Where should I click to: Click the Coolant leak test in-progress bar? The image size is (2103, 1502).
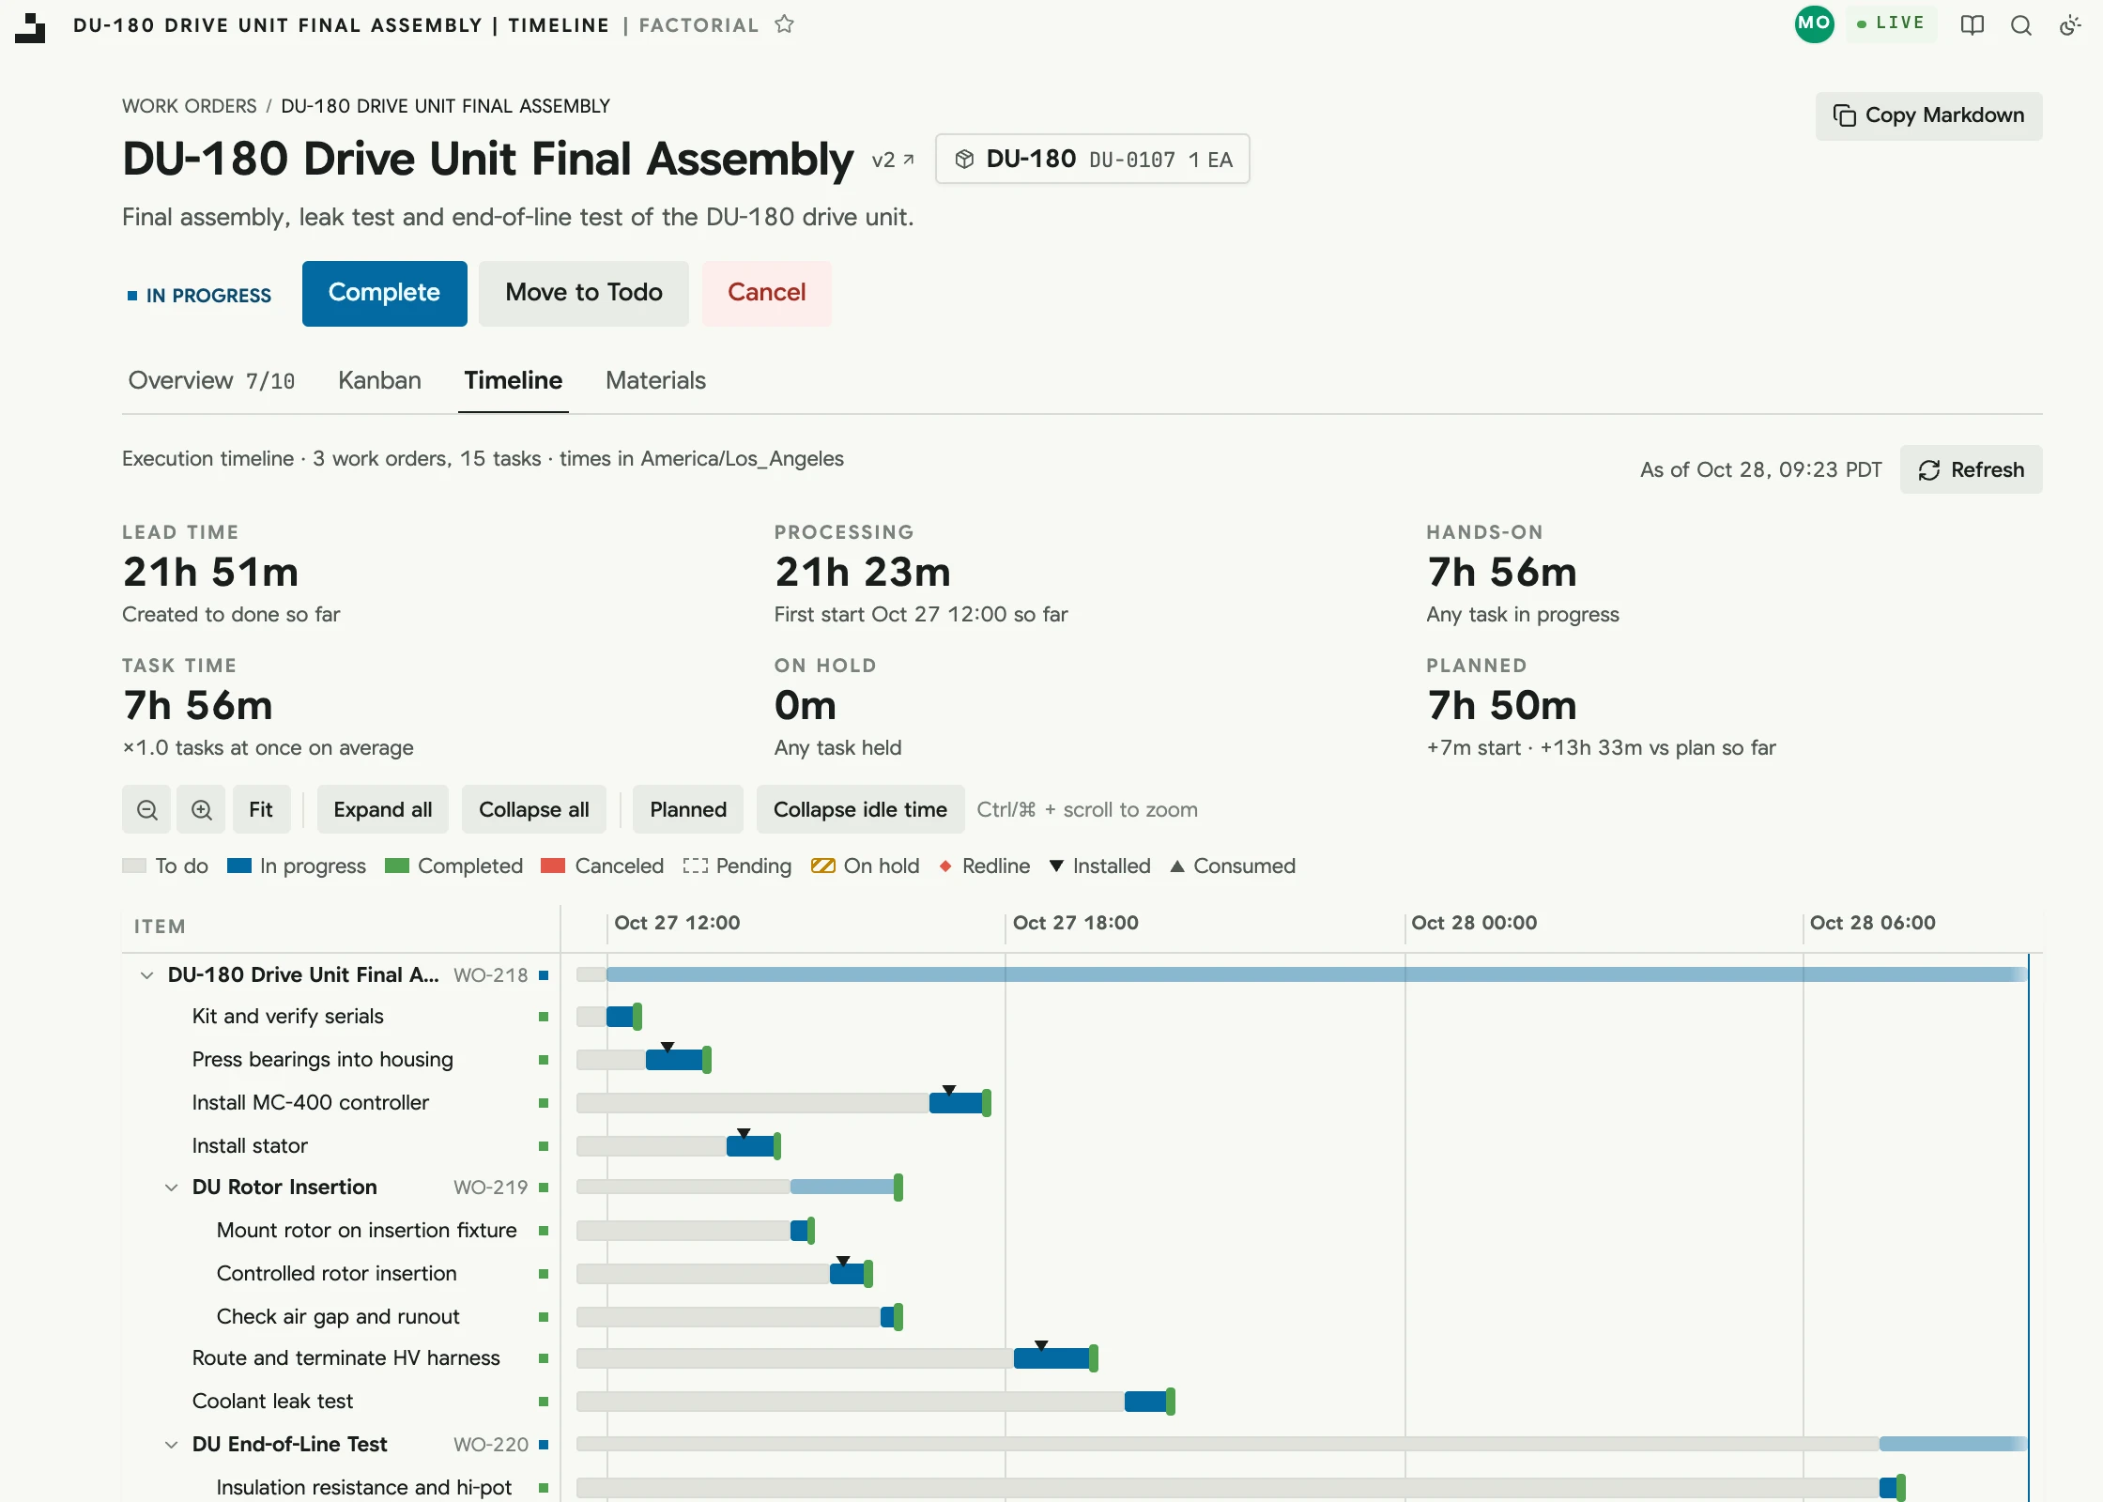pyautogui.click(x=1146, y=1402)
